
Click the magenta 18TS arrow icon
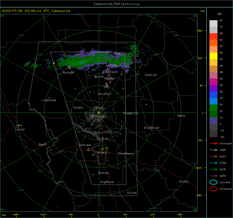(213, 176)
